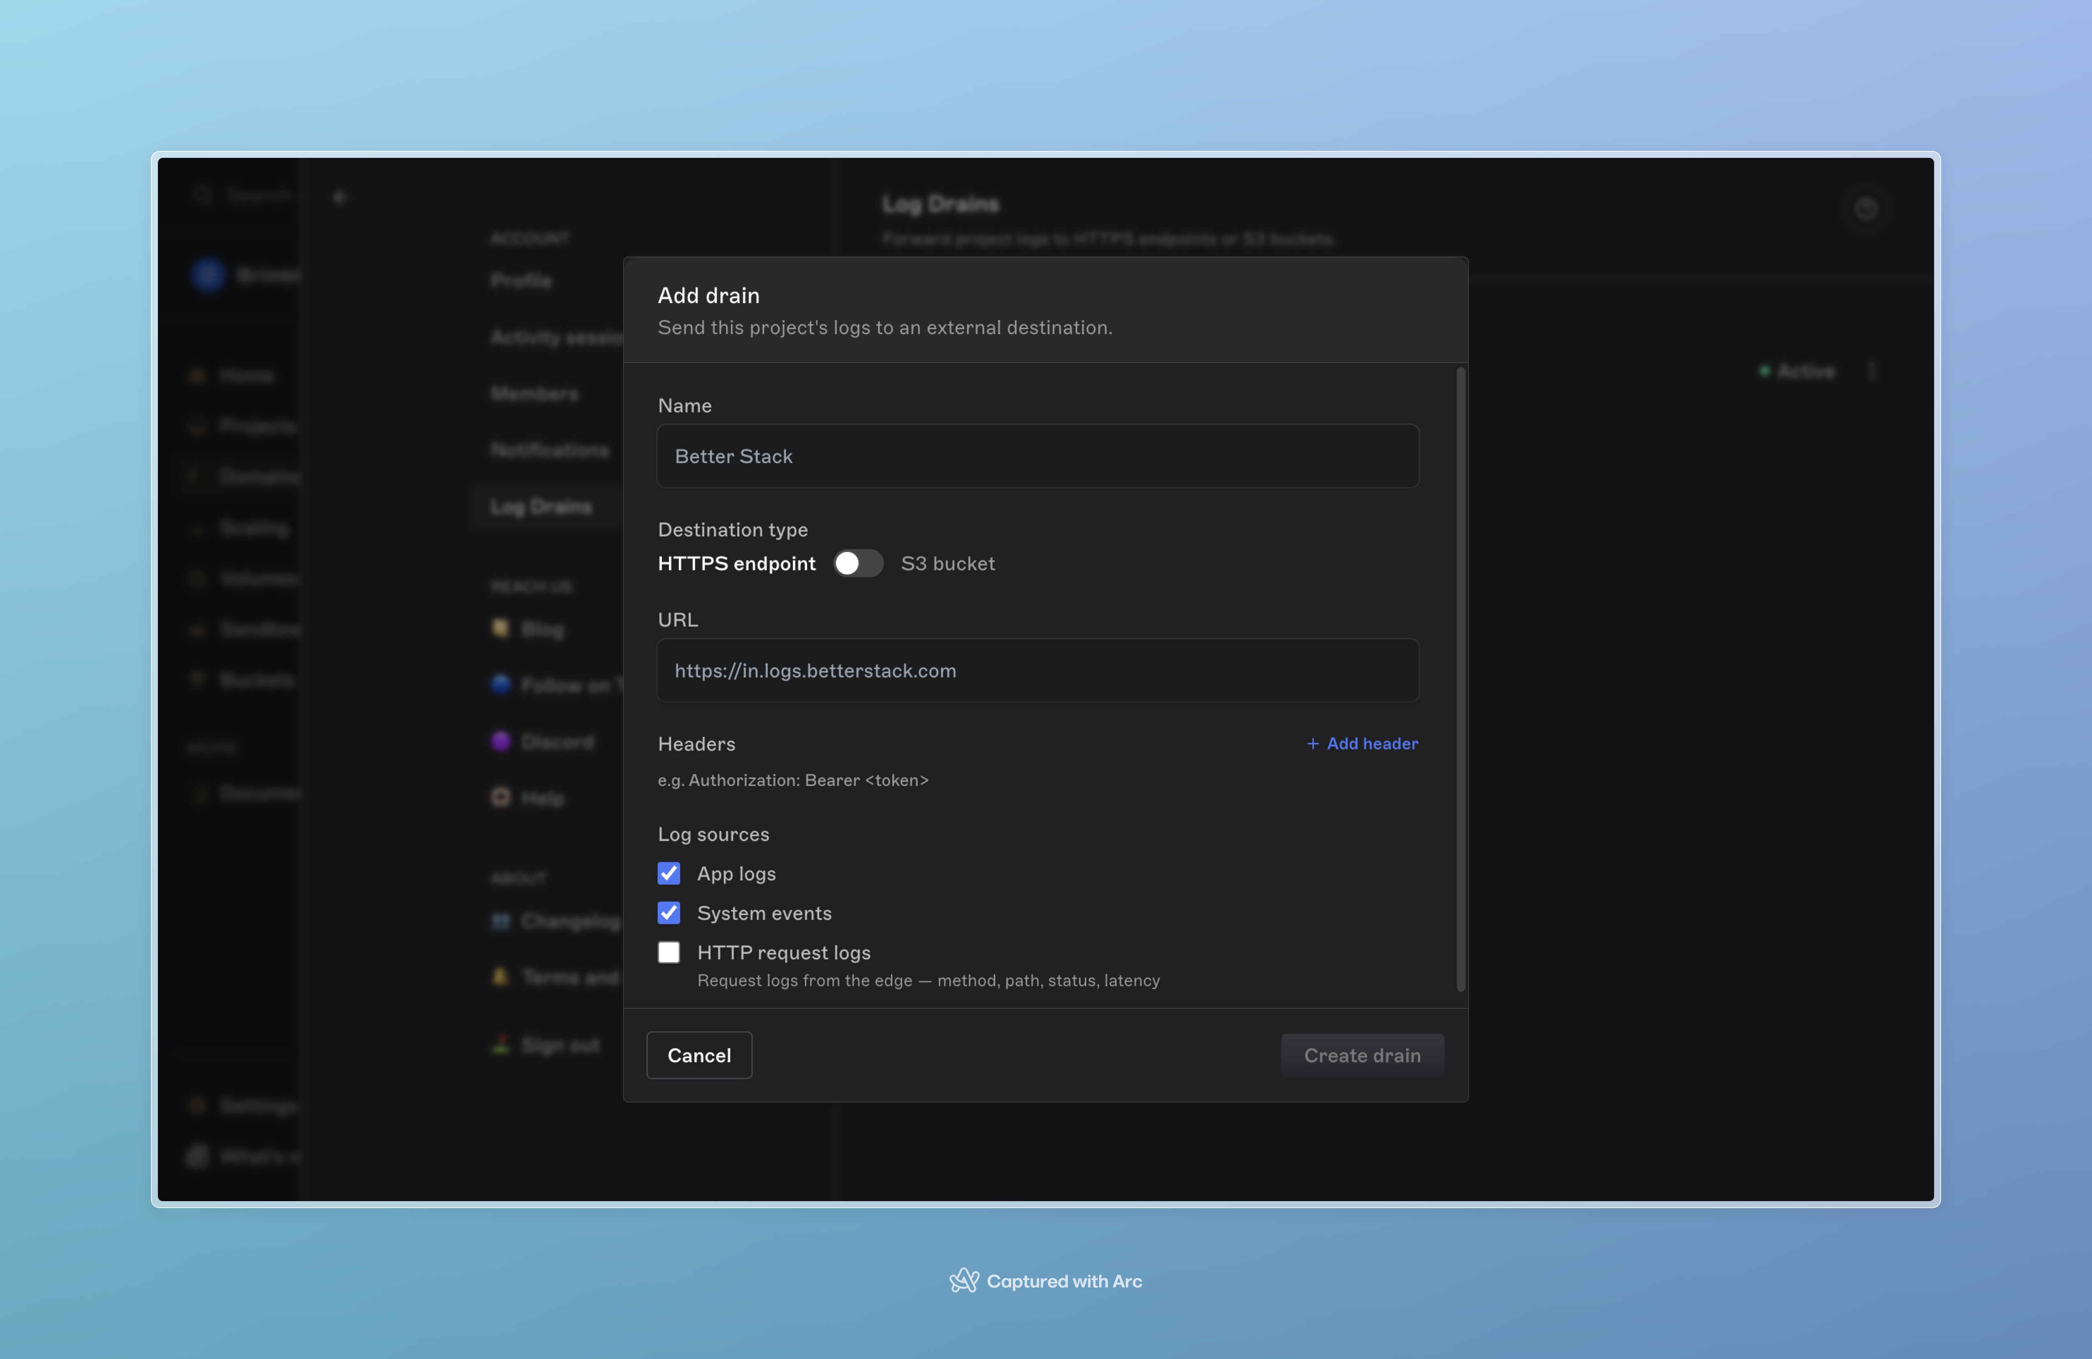Click the back arrow icon

tap(340, 197)
